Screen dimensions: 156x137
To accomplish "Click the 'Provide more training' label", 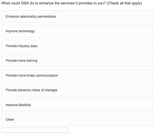I will point(21,61).
